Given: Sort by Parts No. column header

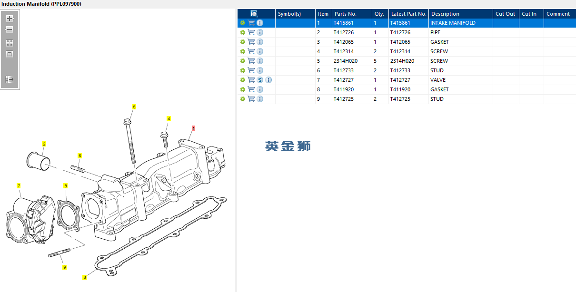Looking at the screenshot, I should (351, 14).
